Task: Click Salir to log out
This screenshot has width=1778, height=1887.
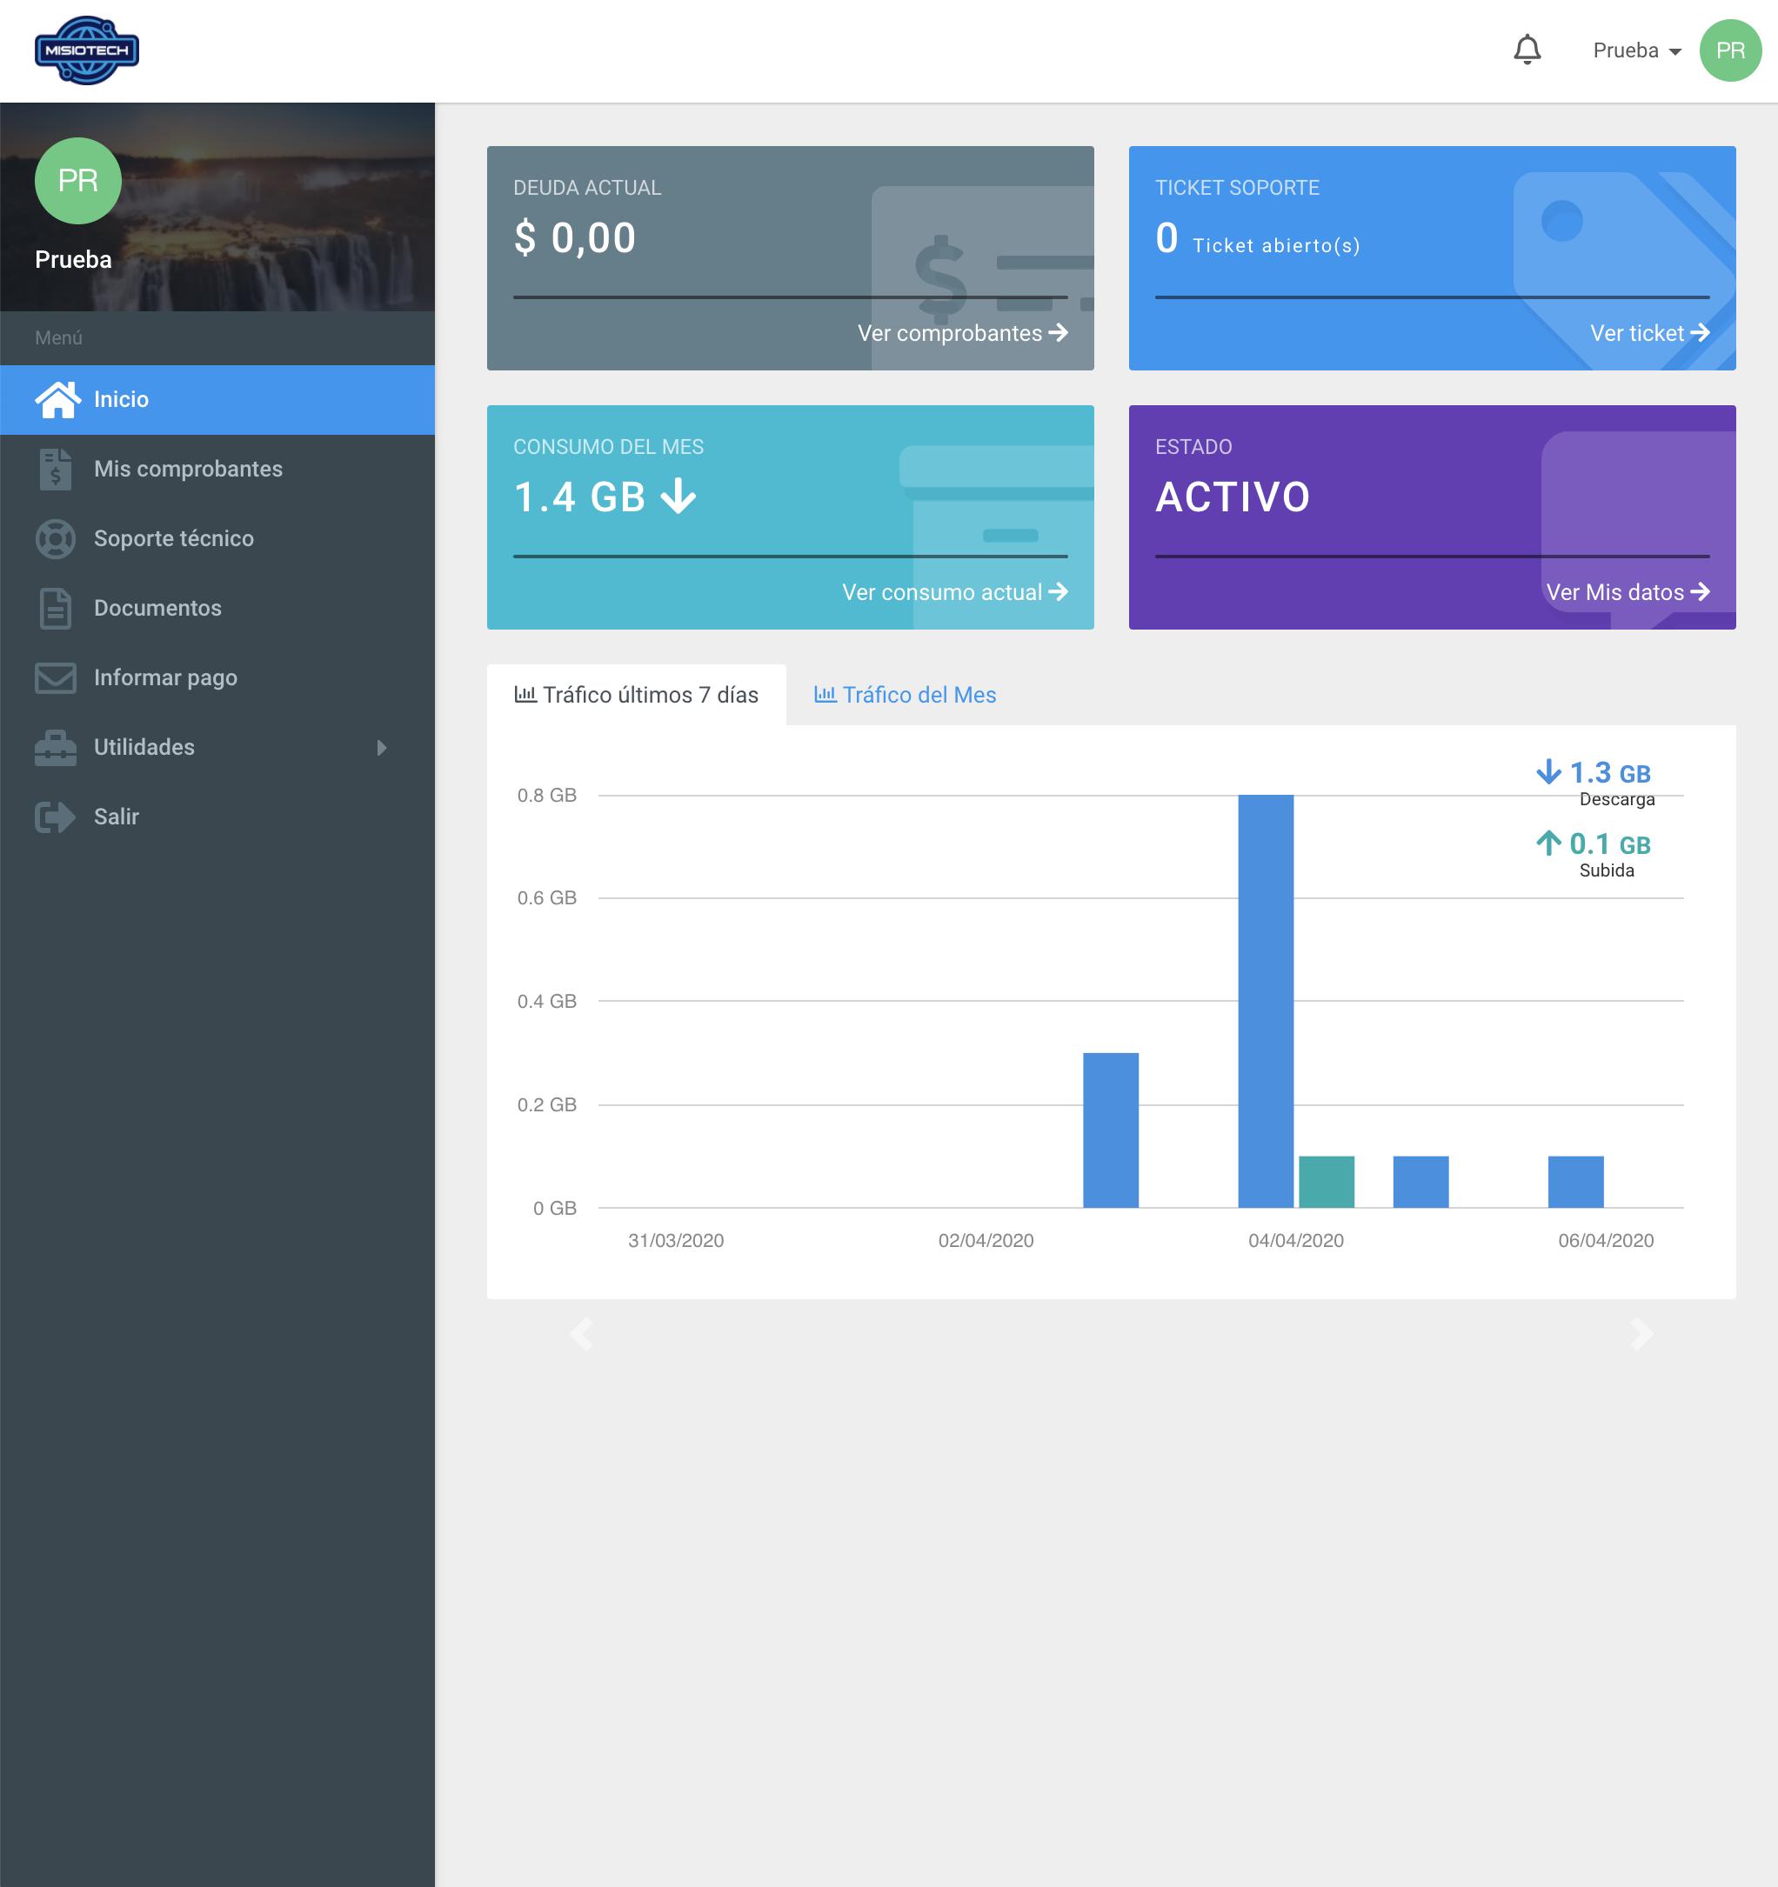Action: [x=217, y=817]
